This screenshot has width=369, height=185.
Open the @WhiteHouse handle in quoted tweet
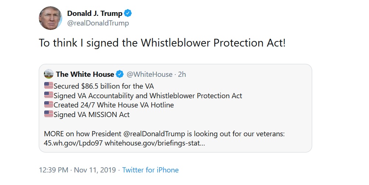pos(149,74)
